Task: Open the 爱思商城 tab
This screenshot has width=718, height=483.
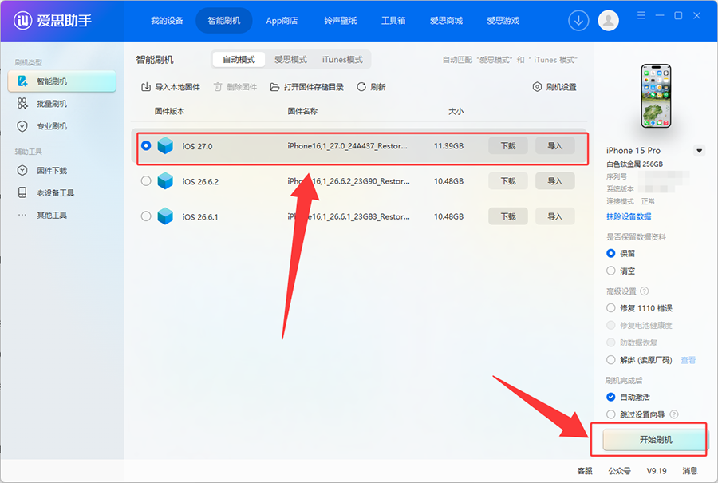Action: [446, 21]
